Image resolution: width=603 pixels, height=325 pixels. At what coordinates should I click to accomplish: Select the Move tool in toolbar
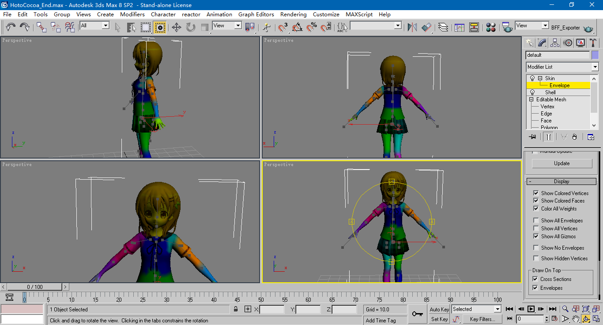pos(176,28)
